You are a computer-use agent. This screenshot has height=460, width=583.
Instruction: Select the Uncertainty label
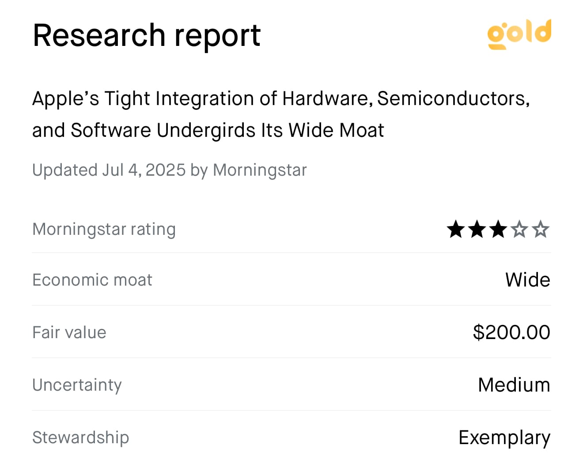pyautogui.click(x=77, y=385)
